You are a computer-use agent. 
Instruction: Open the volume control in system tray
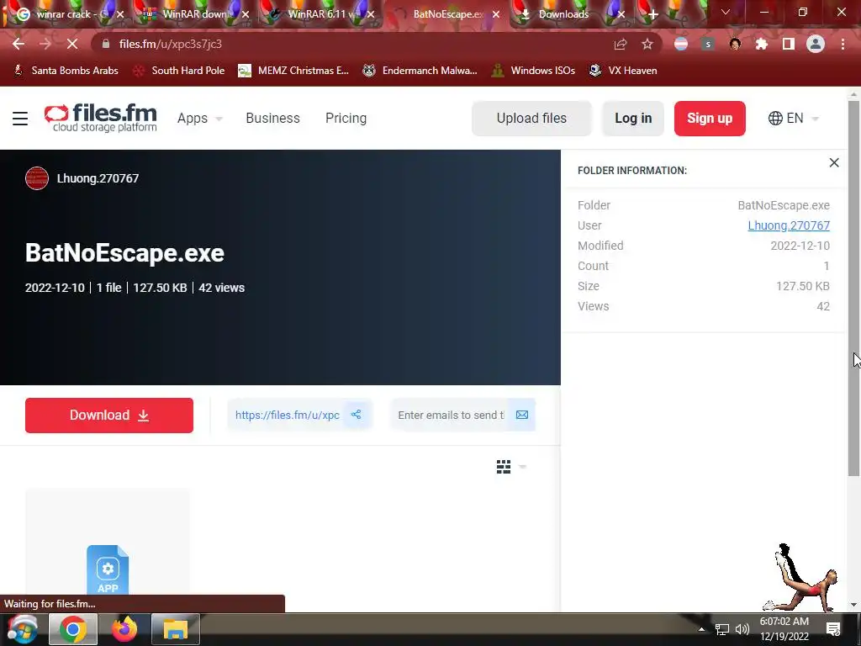coord(742,629)
